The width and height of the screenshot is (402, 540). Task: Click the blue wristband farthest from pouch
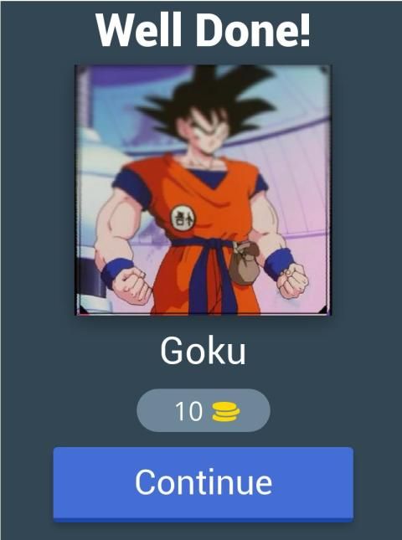coord(116,270)
